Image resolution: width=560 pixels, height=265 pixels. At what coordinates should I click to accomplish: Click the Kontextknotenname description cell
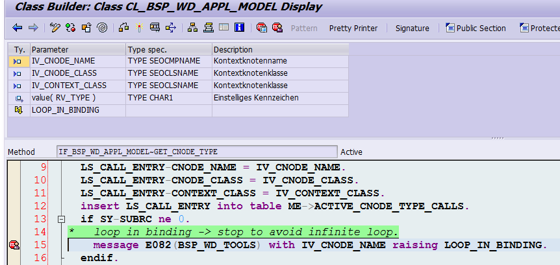point(281,62)
